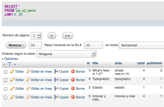Screen dimensions: 164x107
Task: Click inline edit icon in Estado row
Action: [28, 89]
